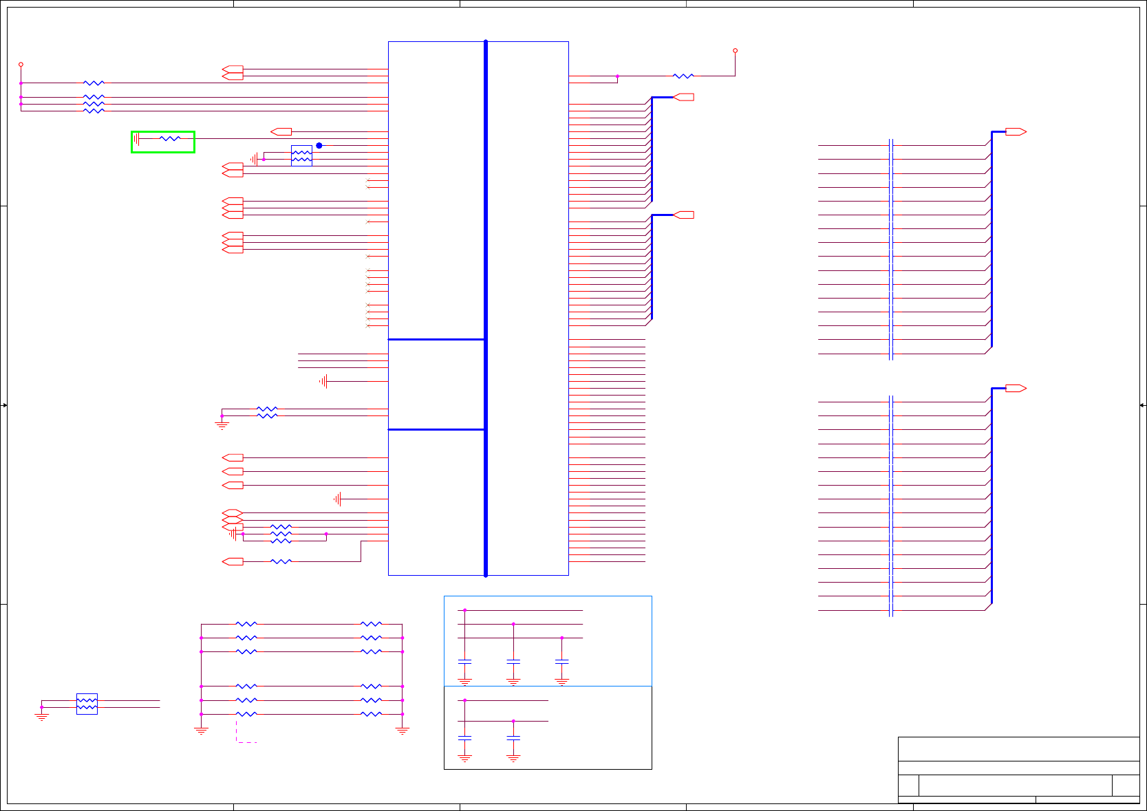The image size is (1147, 811).
Task: Select the upper bus port beside the main IC
Action: click(x=683, y=97)
